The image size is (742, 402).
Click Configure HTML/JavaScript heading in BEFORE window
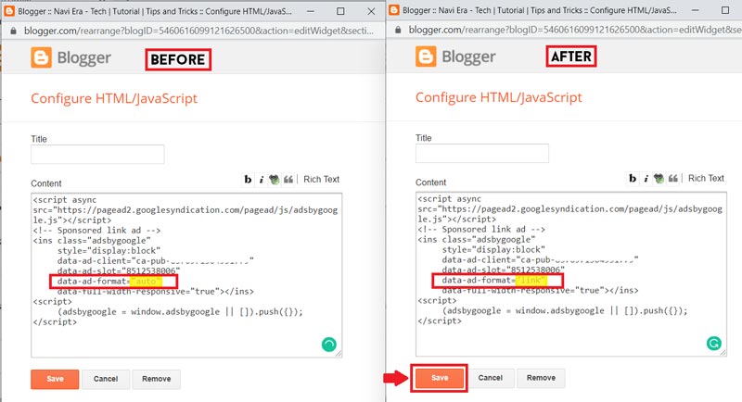pyautogui.click(x=114, y=99)
